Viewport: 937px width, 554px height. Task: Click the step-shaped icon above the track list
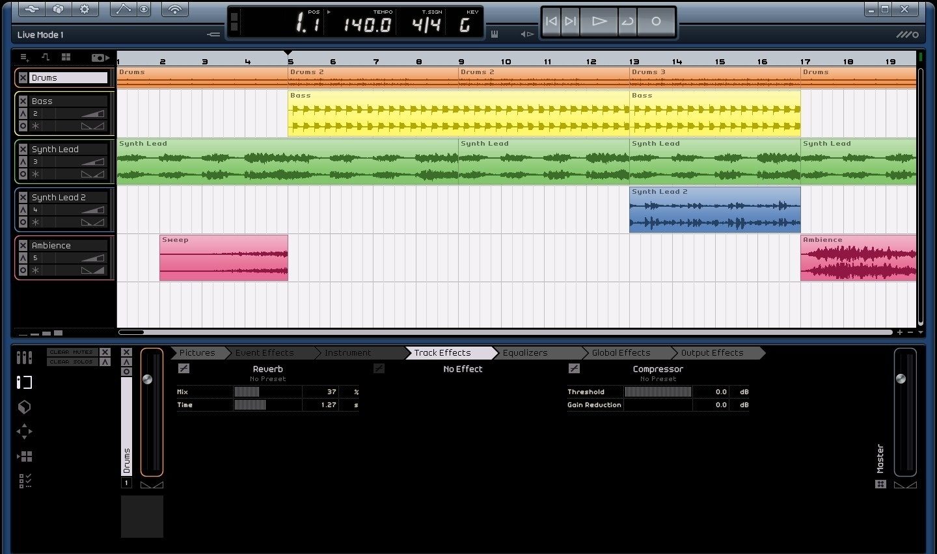tap(46, 57)
